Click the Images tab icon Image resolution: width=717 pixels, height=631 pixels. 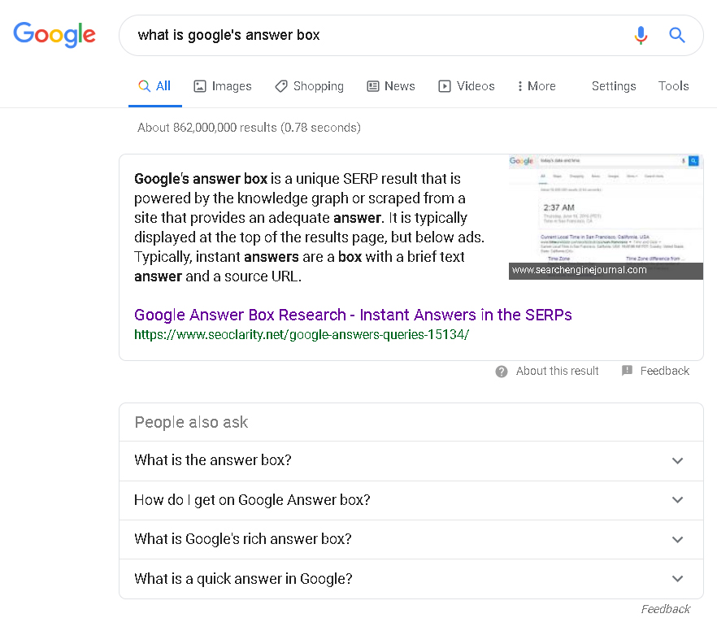click(200, 86)
